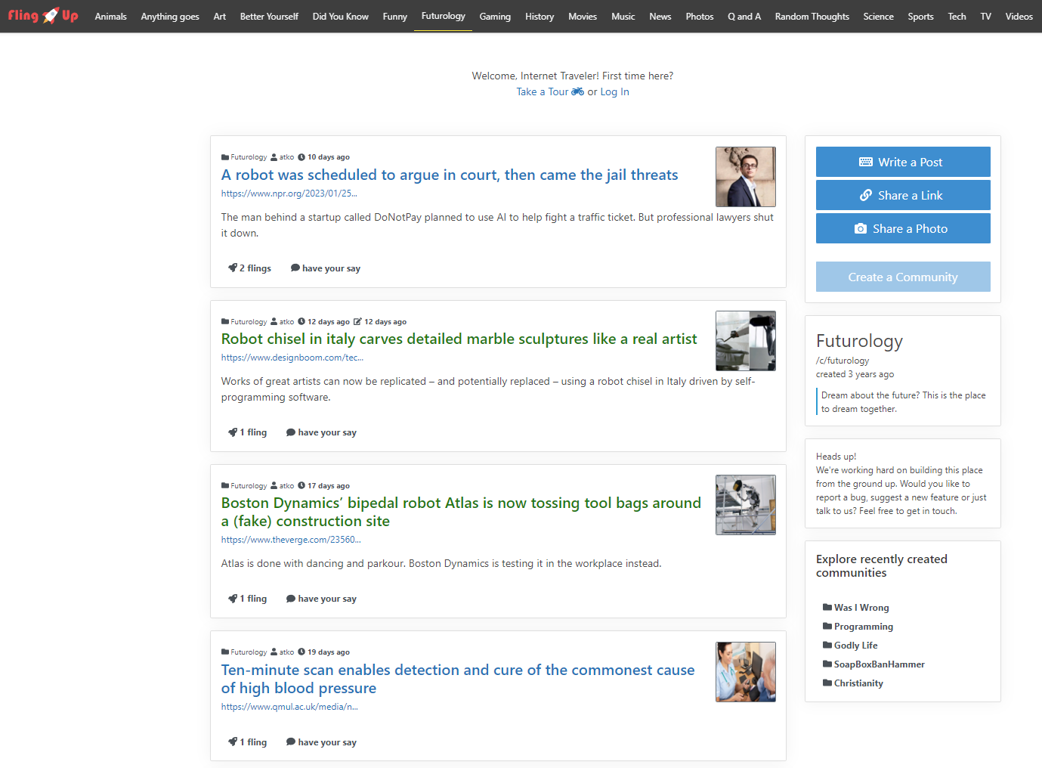Open the robot court argument post title
Screen dimensions: 1042x768
450,175
